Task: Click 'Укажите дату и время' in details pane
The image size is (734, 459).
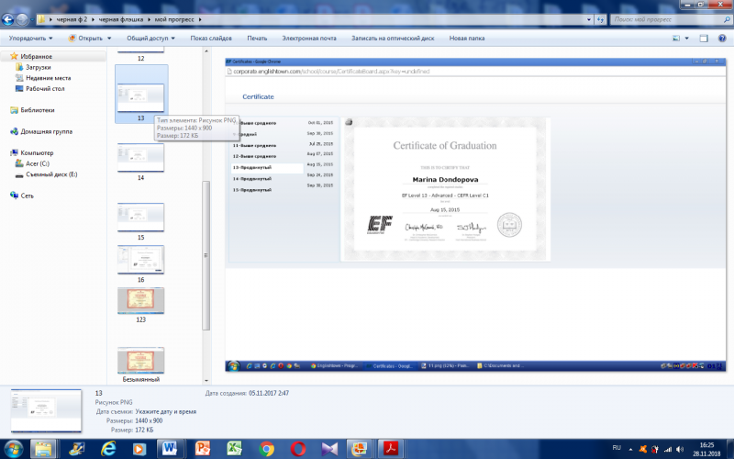Action: (166, 411)
